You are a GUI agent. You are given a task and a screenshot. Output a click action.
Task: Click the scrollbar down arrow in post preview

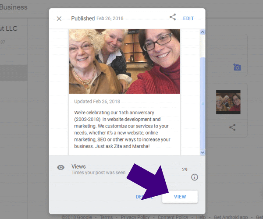coord(202,152)
